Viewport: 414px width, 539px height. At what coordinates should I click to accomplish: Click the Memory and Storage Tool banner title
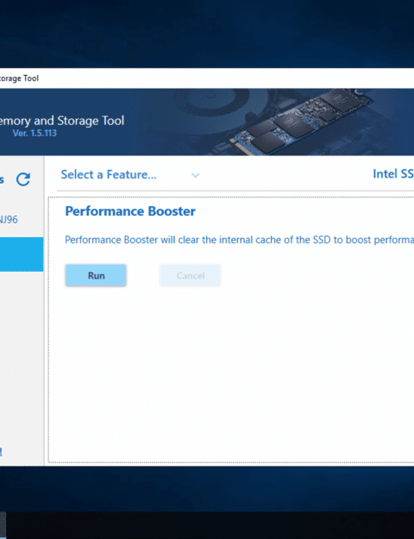point(62,121)
